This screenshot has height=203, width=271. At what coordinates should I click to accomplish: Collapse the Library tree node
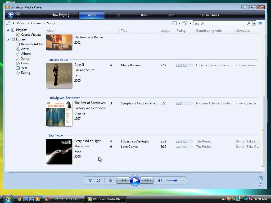click(x=8, y=40)
